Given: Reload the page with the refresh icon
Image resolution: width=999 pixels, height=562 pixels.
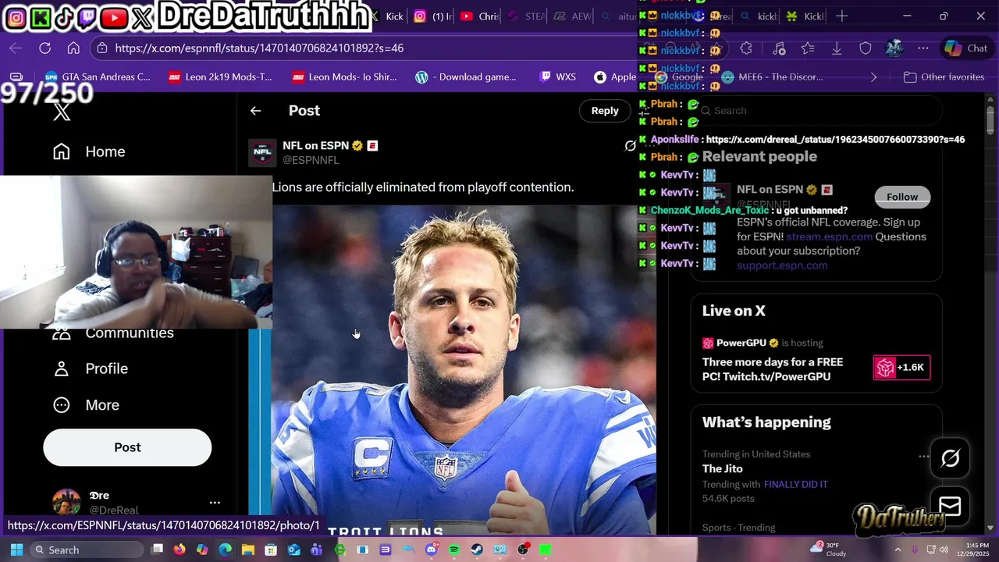Looking at the screenshot, I should click(x=44, y=48).
